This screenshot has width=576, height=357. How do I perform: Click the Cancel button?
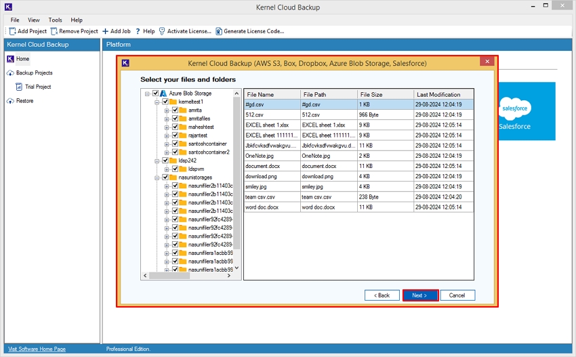coord(457,295)
